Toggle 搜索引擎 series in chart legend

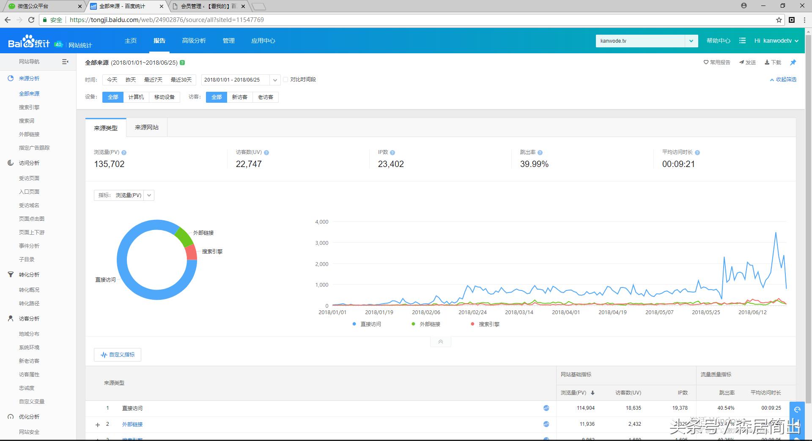(x=485, y=324)
